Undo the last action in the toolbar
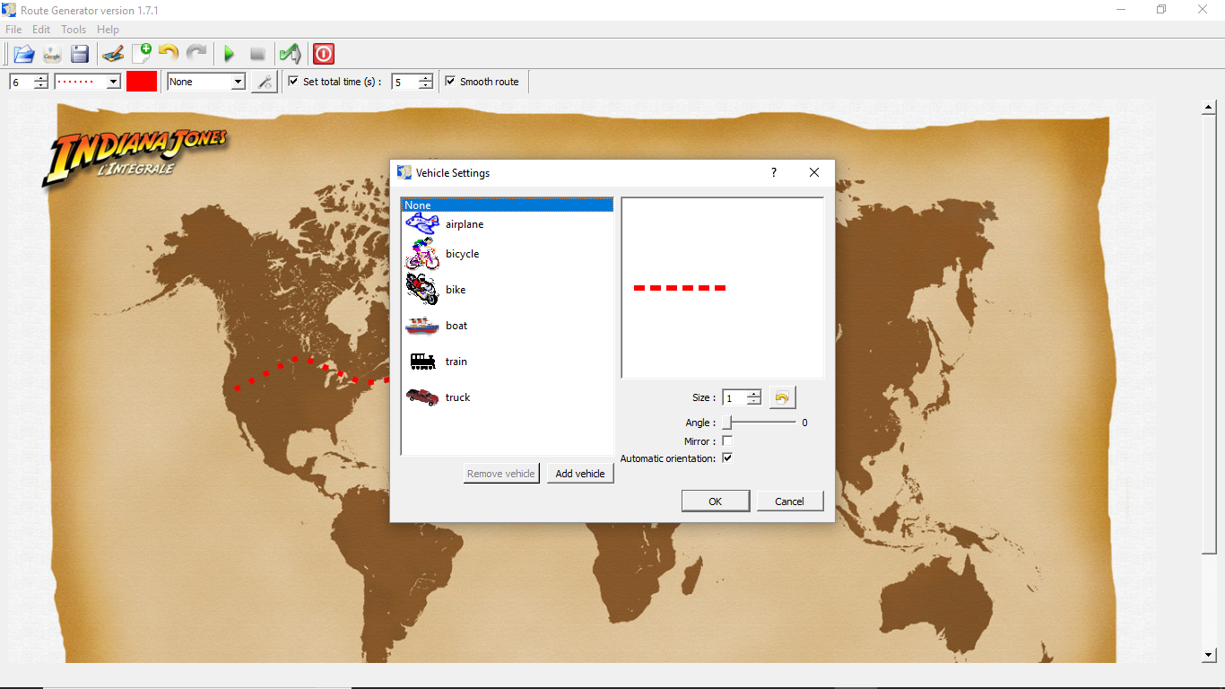1225x689 pixels. (x=169, y=53)
